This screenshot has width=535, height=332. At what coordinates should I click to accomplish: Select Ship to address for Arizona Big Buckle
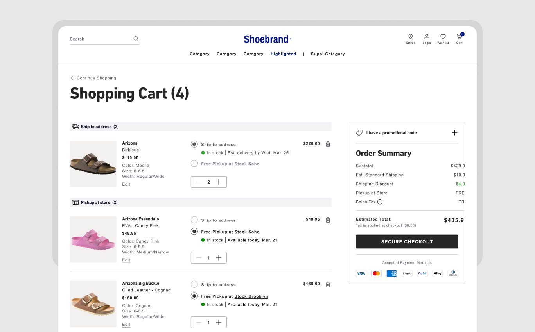coord(194,284)
